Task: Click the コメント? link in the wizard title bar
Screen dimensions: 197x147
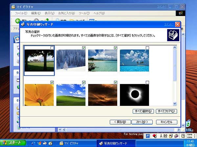Action: [169, 24]
